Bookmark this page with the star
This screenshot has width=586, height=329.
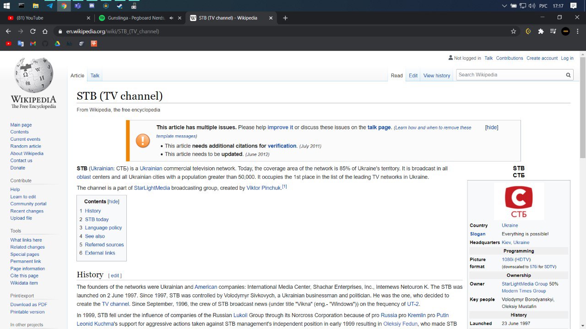pyautogui.click(x=514, y=32)
